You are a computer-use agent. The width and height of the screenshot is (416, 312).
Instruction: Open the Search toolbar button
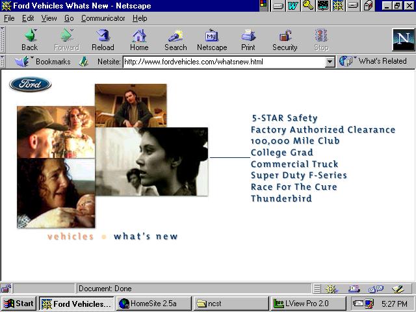tap(175, 40)
